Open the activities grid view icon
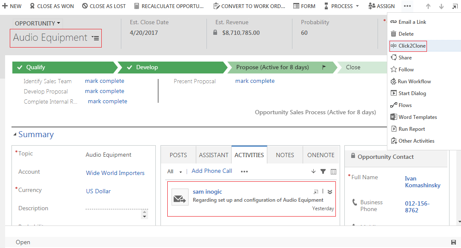This screenshot has height=248, width=461. (333, 172)
